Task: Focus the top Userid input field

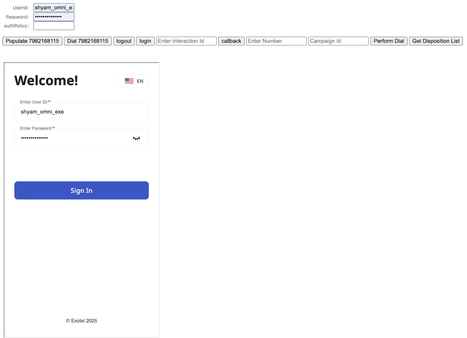Action: (x=54, y=8)
